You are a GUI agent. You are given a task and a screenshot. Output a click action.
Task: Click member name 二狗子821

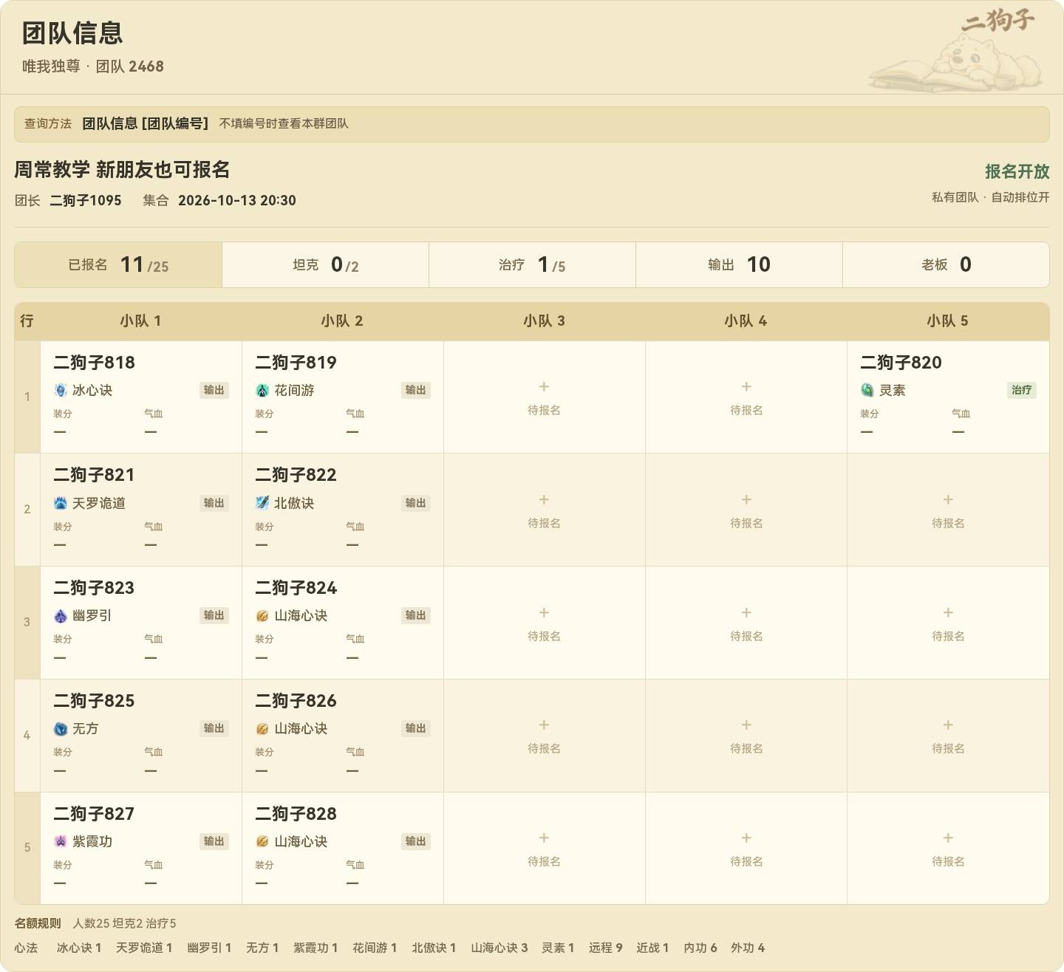tap(94, 475)
